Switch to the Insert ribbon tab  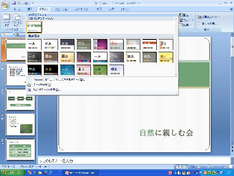[30, 9]
